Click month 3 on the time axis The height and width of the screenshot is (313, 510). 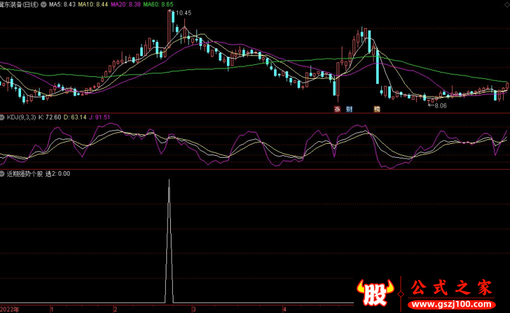click(193, 309)
